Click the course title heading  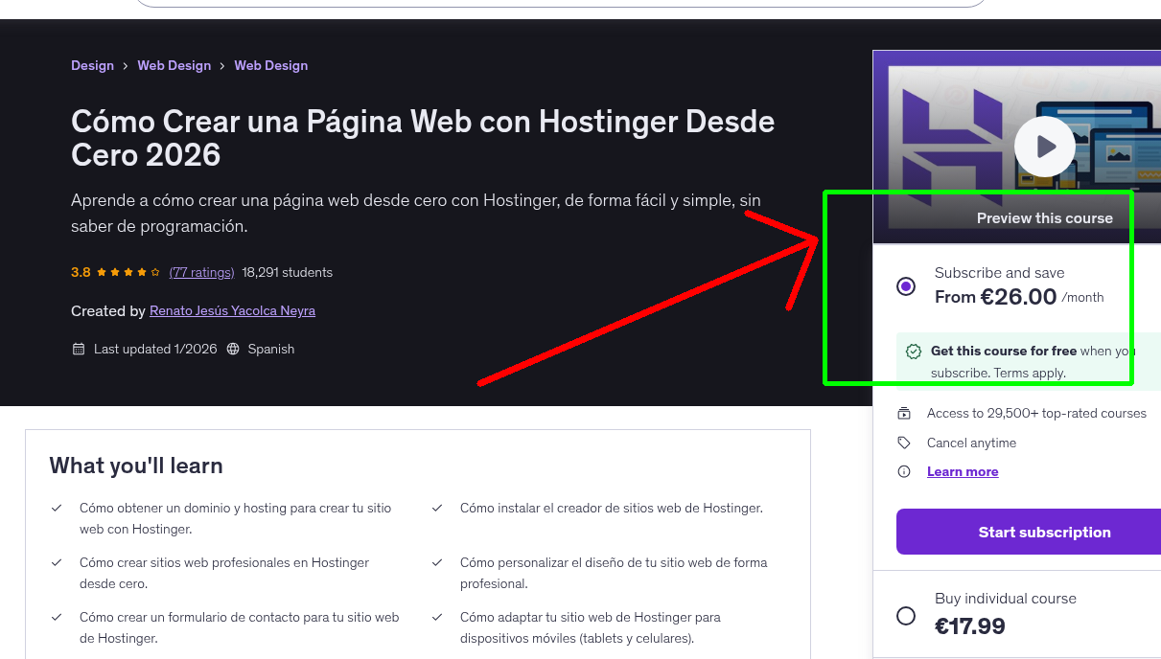(423, 138)
